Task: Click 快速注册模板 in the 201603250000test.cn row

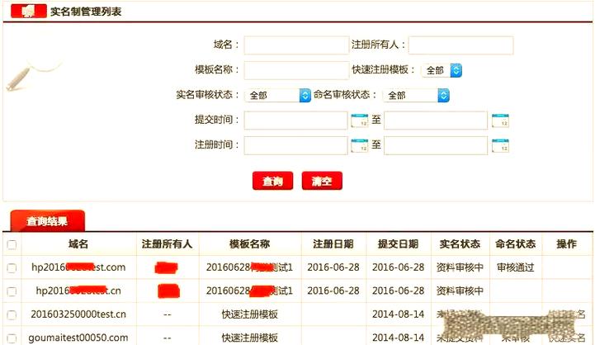Action: (250, 314)
